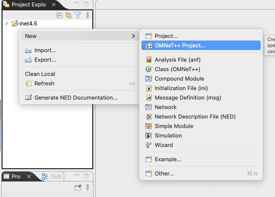Toggle the pin-to-selection icon in Properties

78,188
